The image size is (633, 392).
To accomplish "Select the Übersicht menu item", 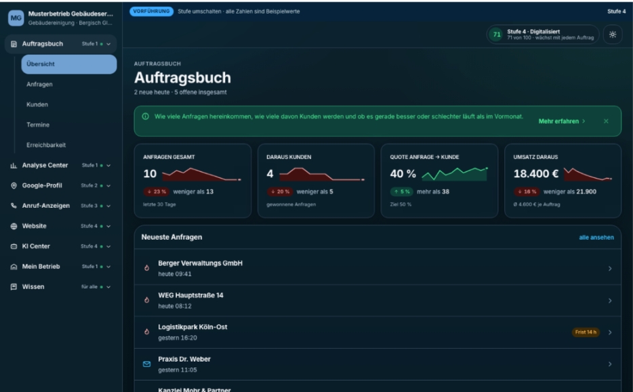I will click(69, 64).
